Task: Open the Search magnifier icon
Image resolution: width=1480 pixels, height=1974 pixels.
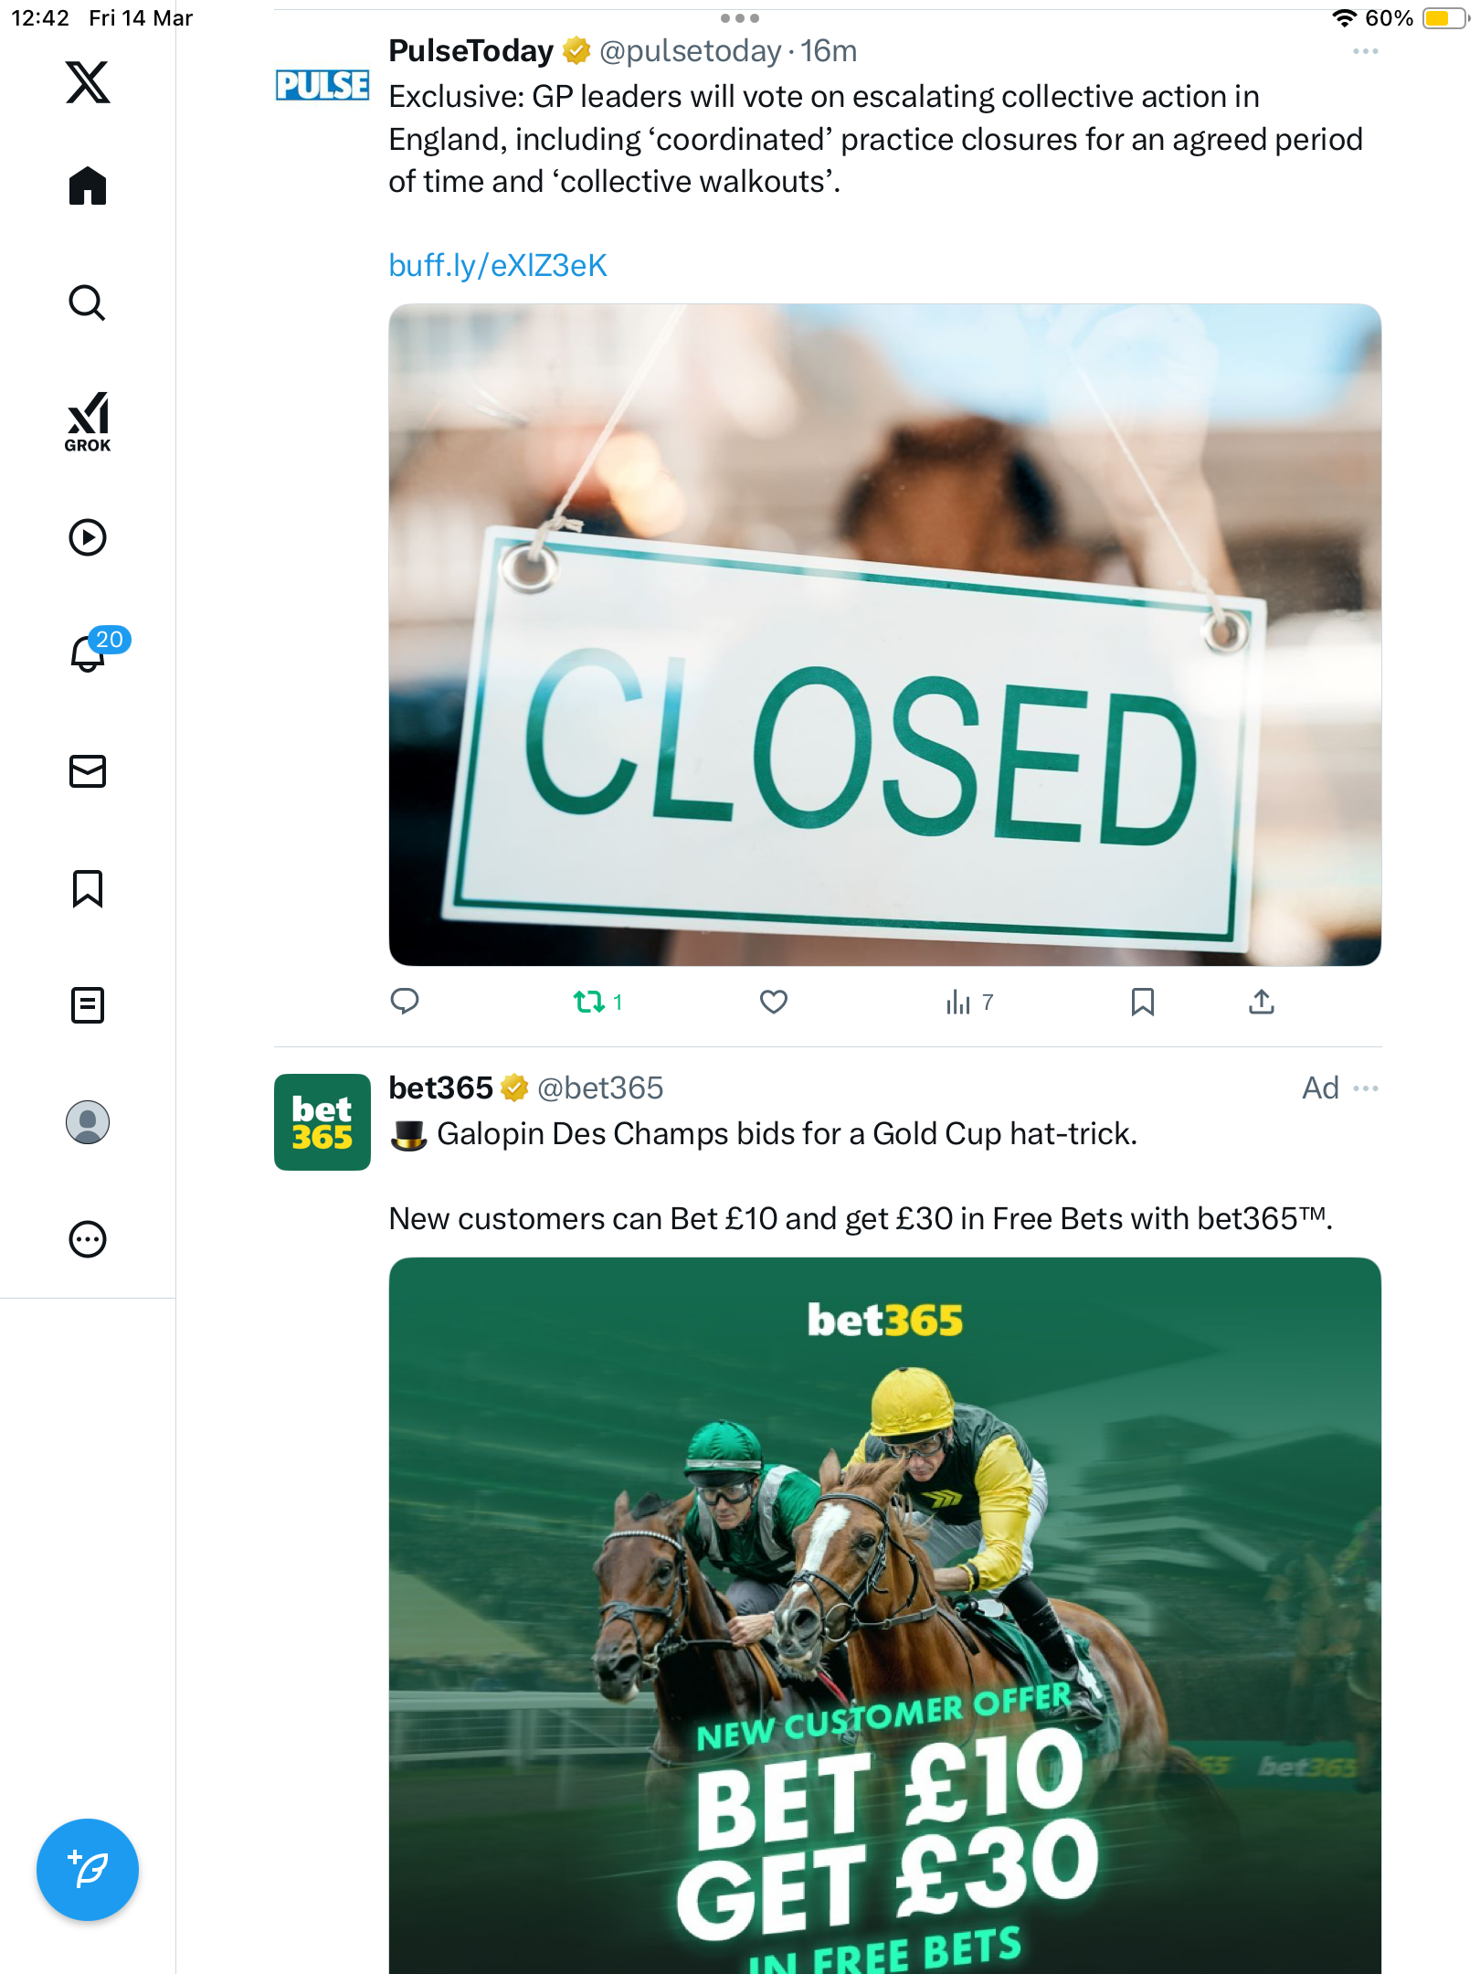Action: 88,302
